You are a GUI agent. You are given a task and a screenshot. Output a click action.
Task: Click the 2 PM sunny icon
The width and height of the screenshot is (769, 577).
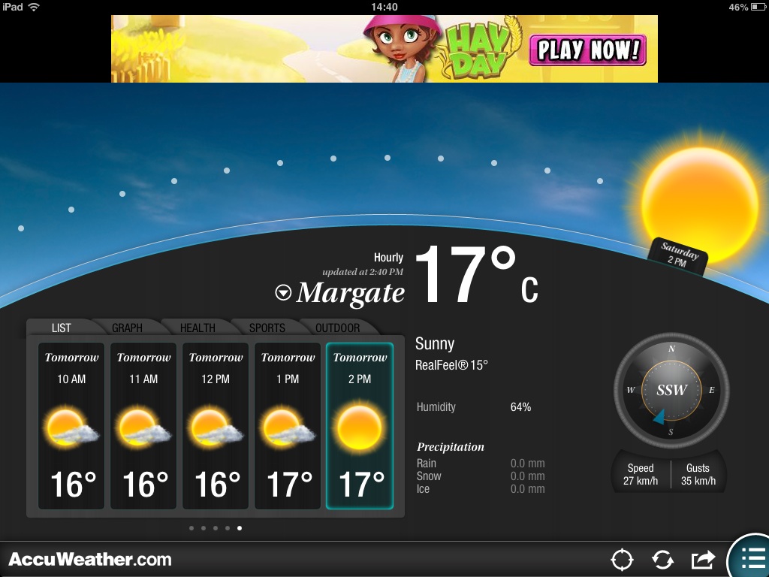coord(359,426)
